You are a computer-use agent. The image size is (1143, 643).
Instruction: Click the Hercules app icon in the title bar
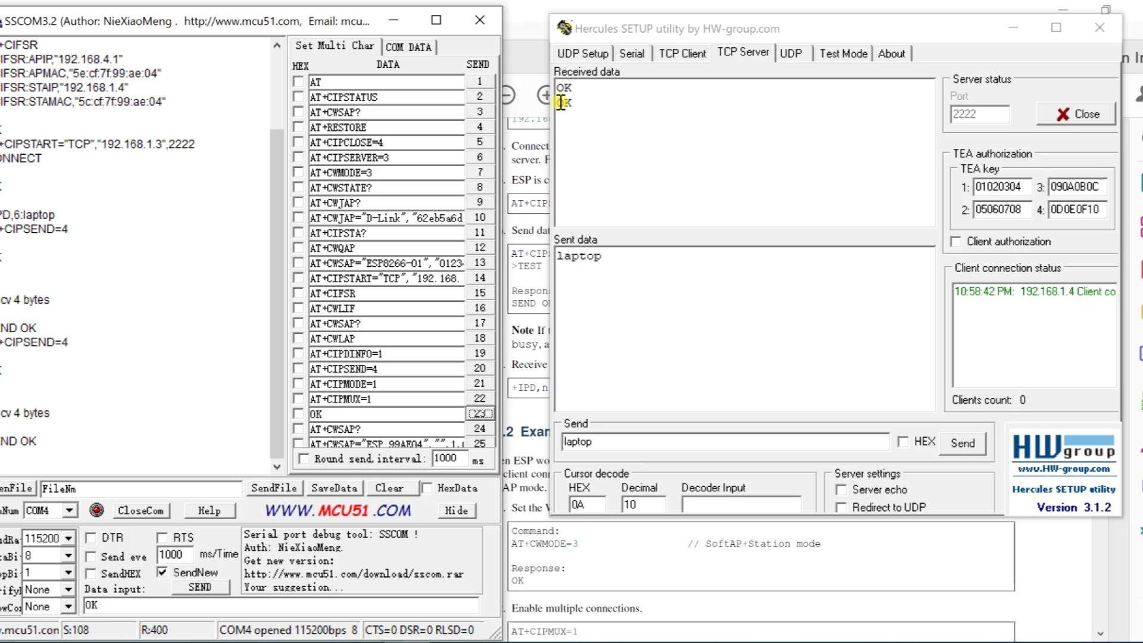[564, 28]
